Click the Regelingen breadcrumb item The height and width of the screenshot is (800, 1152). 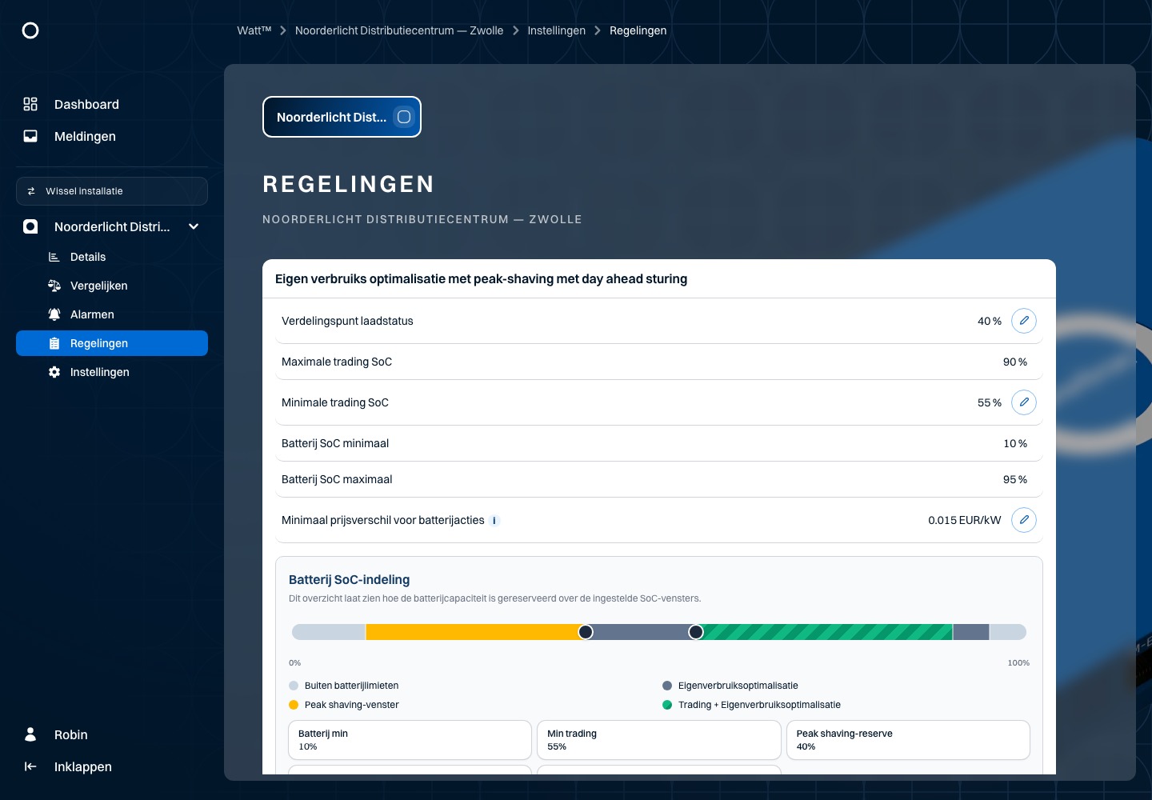(638, 30)
